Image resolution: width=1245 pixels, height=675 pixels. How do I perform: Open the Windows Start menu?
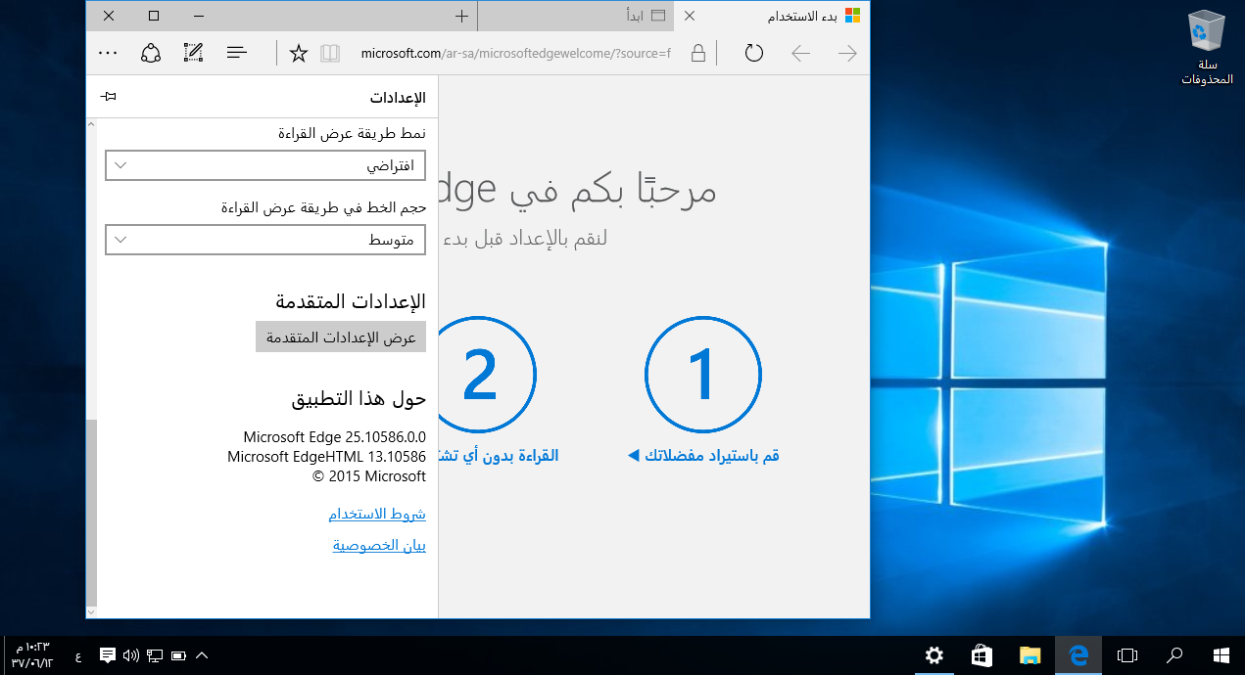pyautogui.click(x=1221, y=655)
